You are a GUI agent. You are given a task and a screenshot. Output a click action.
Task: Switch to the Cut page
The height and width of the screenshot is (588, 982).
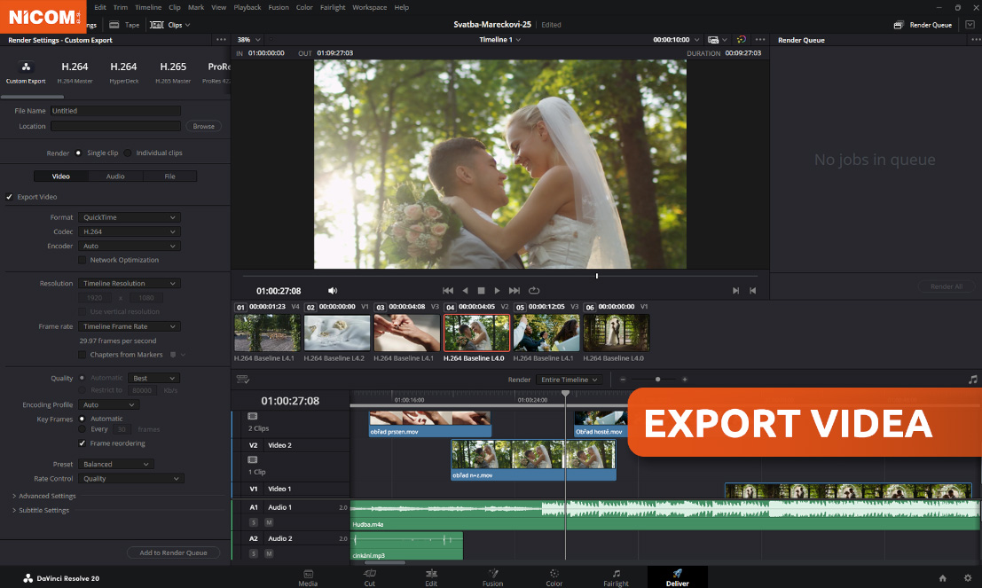coord(370,577)
